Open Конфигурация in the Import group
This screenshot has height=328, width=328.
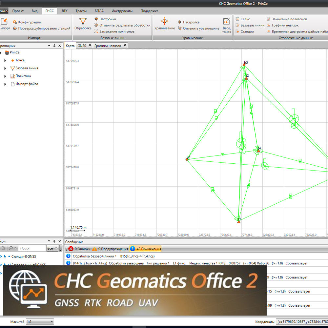[x=27, y=22]
